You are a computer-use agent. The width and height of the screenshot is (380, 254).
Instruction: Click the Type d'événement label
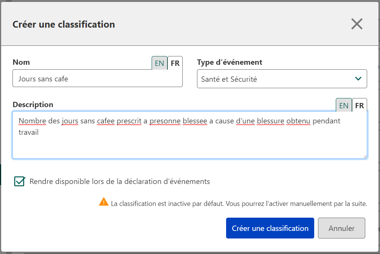230,62
